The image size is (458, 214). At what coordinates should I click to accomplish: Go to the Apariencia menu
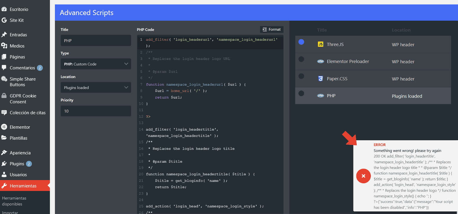click(20, 153)
